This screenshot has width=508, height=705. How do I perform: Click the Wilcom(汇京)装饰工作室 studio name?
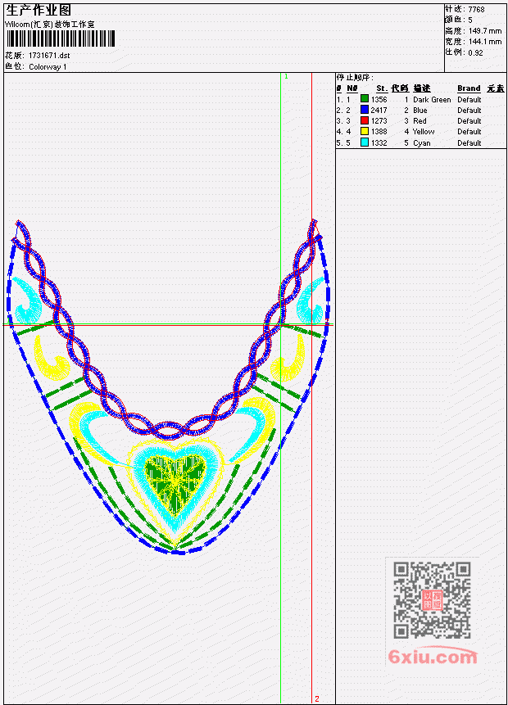50,25
